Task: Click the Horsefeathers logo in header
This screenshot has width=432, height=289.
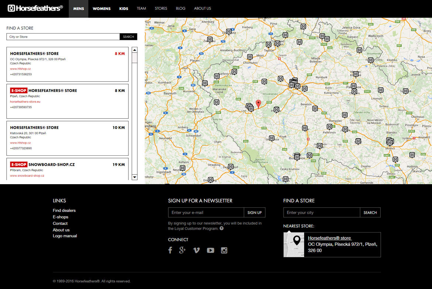Action: pos(35,8)
